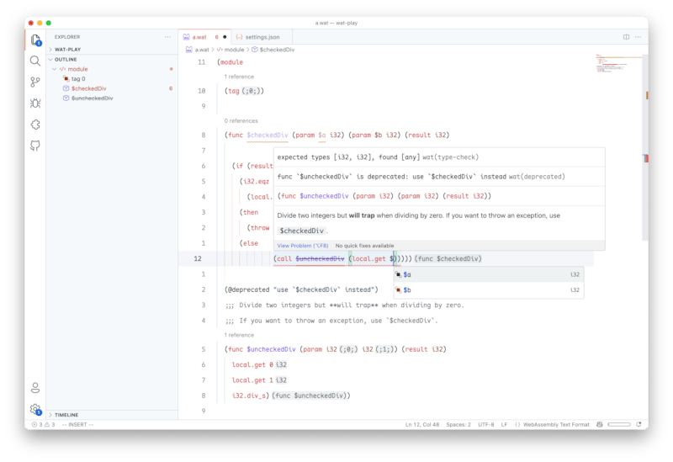The width and height of the screenshot is (673, 462).
Task: Select the a.wat editor tab
Action: point(199,37)
